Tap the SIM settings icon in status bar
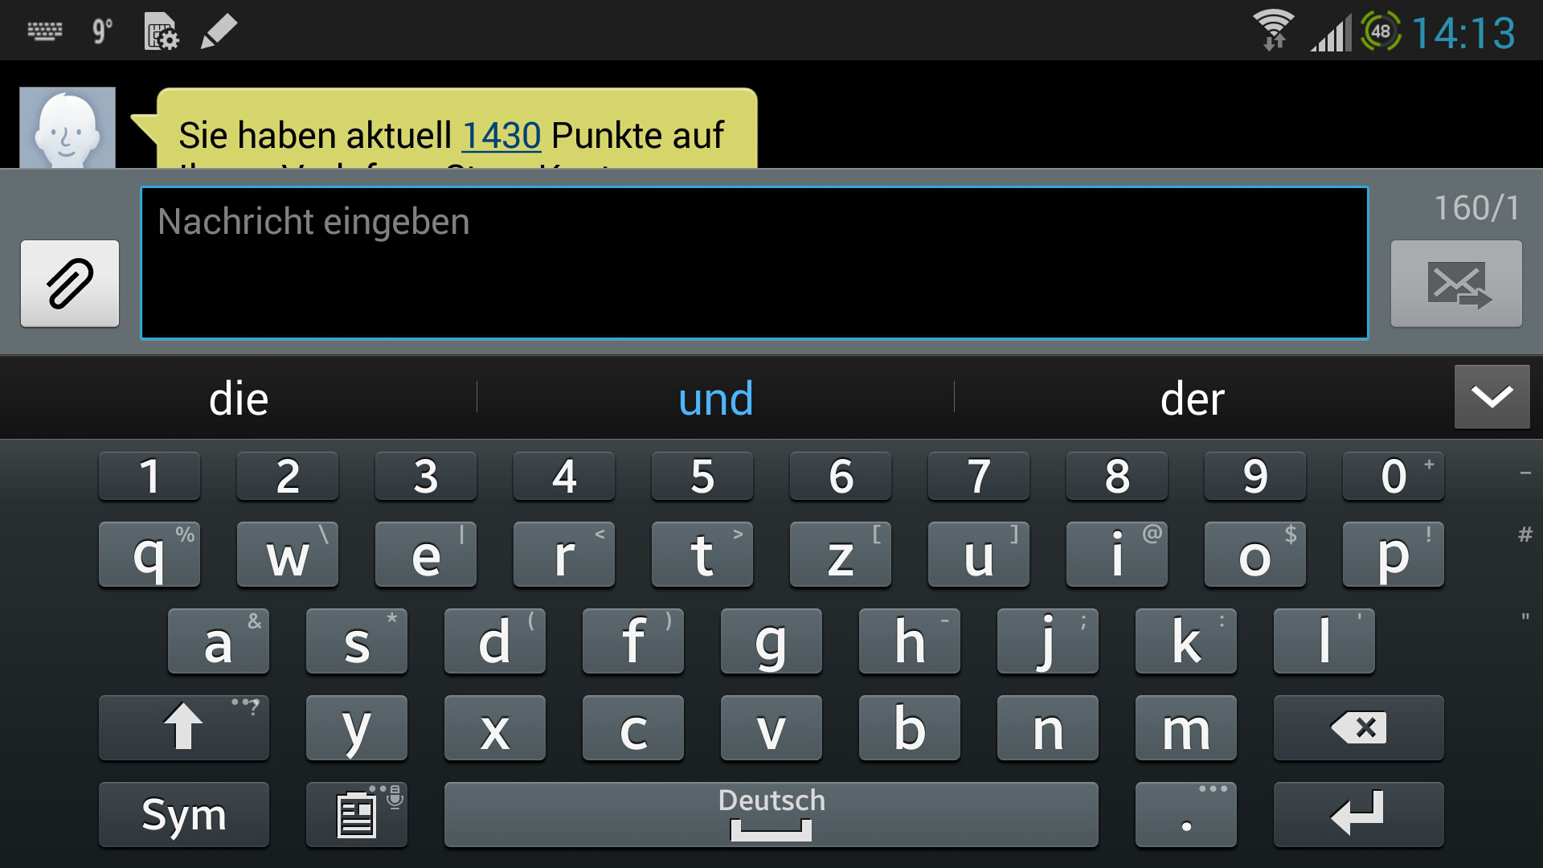Image resolution: width=1543 pixels, height=868 pixels. [161, 31]
